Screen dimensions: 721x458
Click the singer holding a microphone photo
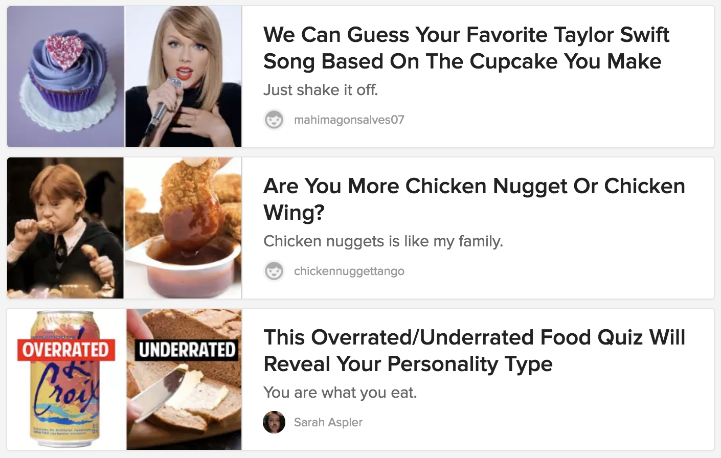coord(183,77)
